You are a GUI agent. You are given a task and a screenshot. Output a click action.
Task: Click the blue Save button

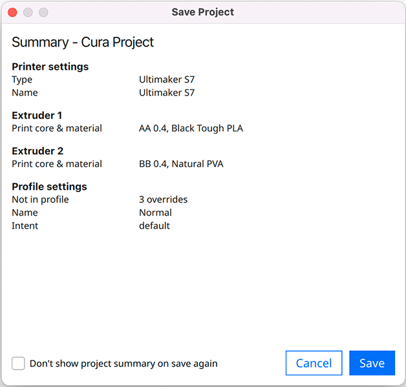coord(372,363)
